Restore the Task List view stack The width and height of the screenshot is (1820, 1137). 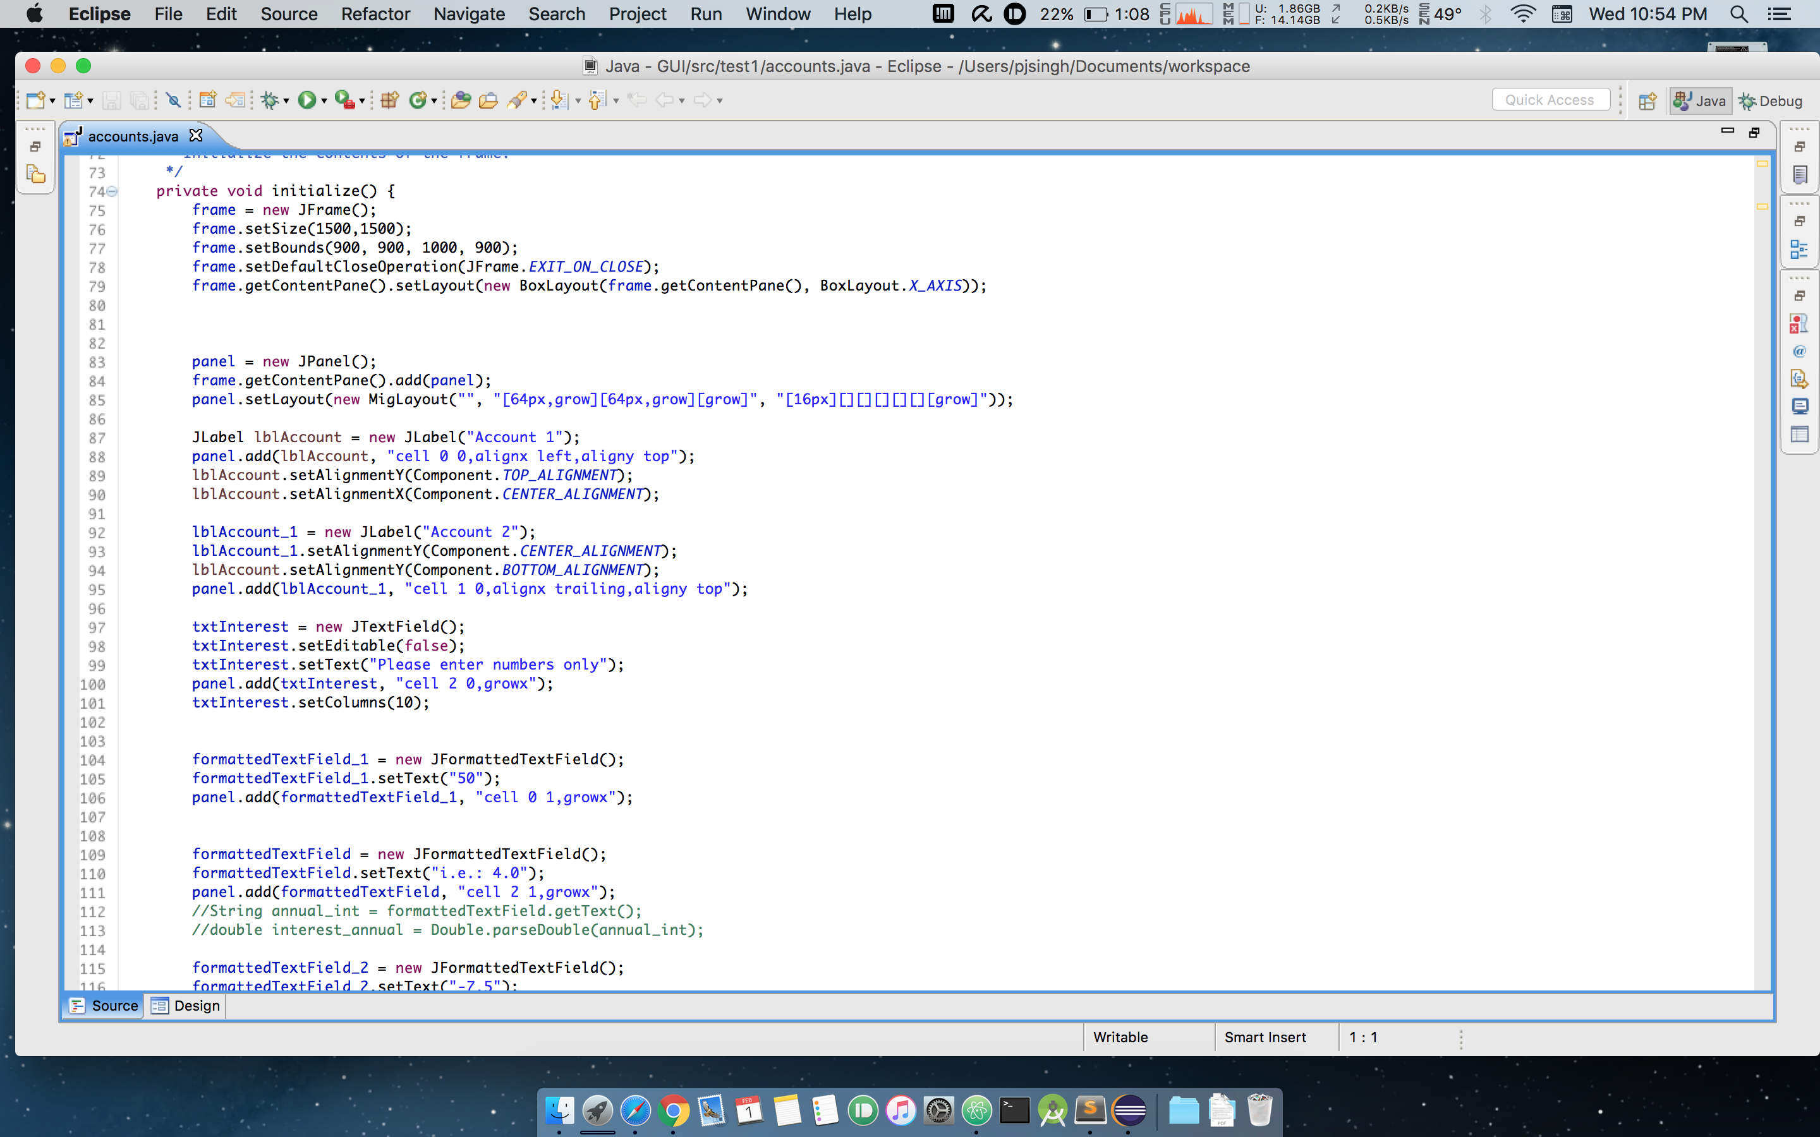pos(1800,147)
